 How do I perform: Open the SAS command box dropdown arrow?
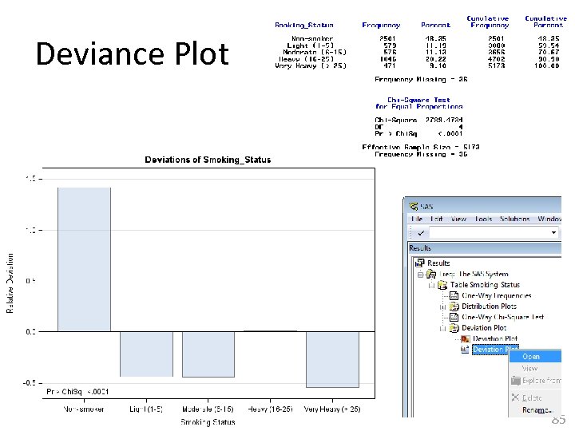pos(553,232)
